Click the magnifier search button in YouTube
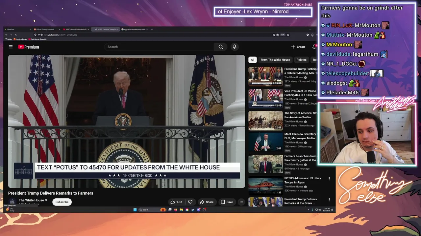Image resolution: width=421 pixels, height=236 pixels. [x=221, y=47]
